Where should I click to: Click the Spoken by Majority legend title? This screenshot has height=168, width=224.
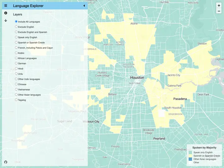point(204,147)
